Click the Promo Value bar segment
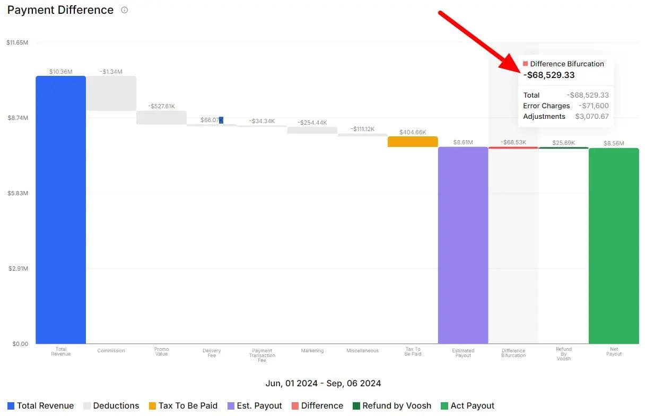The width and height of the screenshot is (646, 416). (x=161, y=117)
